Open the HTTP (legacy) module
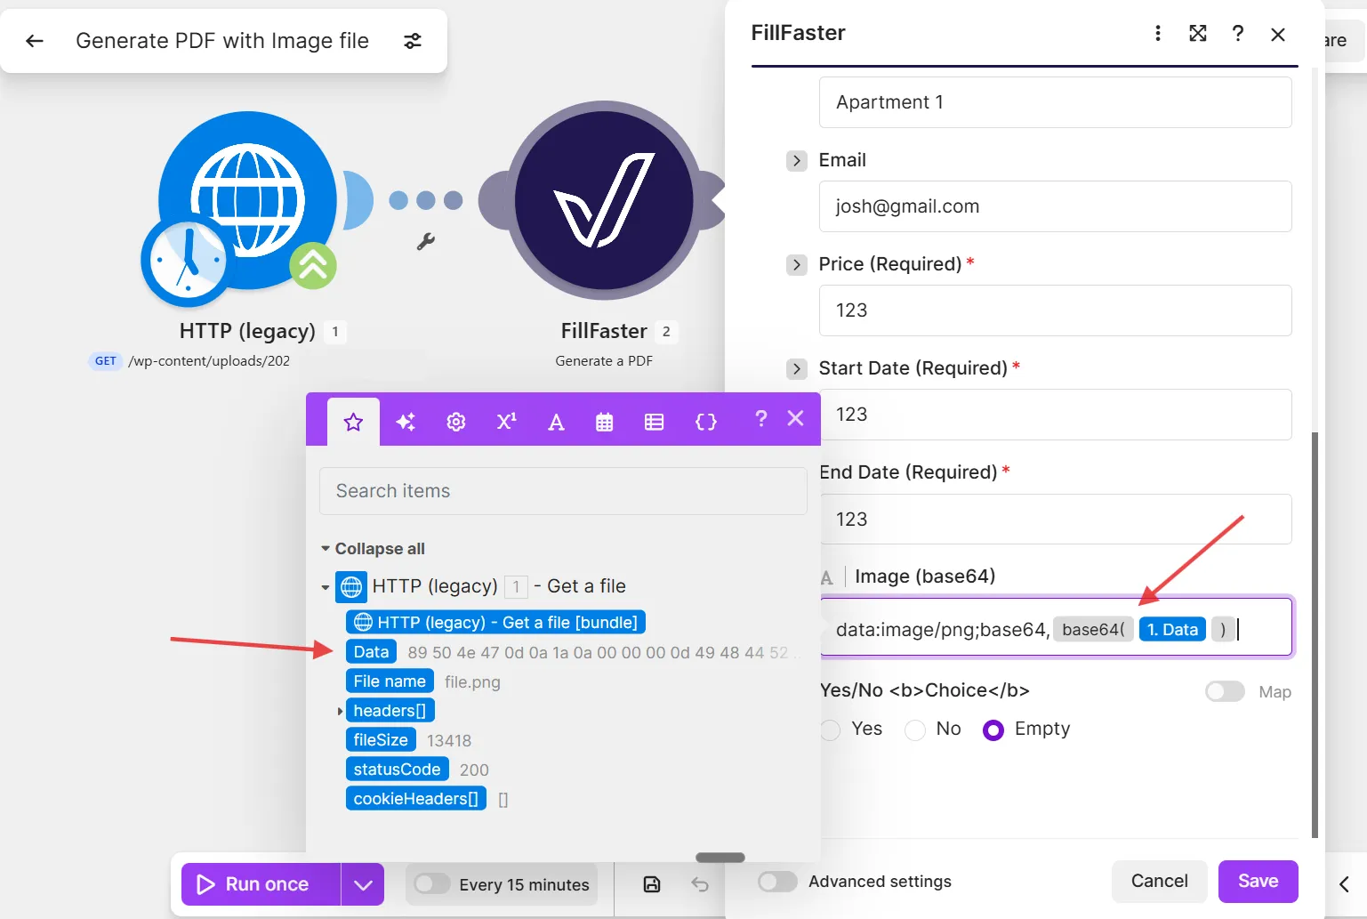The width and height of the screenshot is (1367, 919). [248, 202]
